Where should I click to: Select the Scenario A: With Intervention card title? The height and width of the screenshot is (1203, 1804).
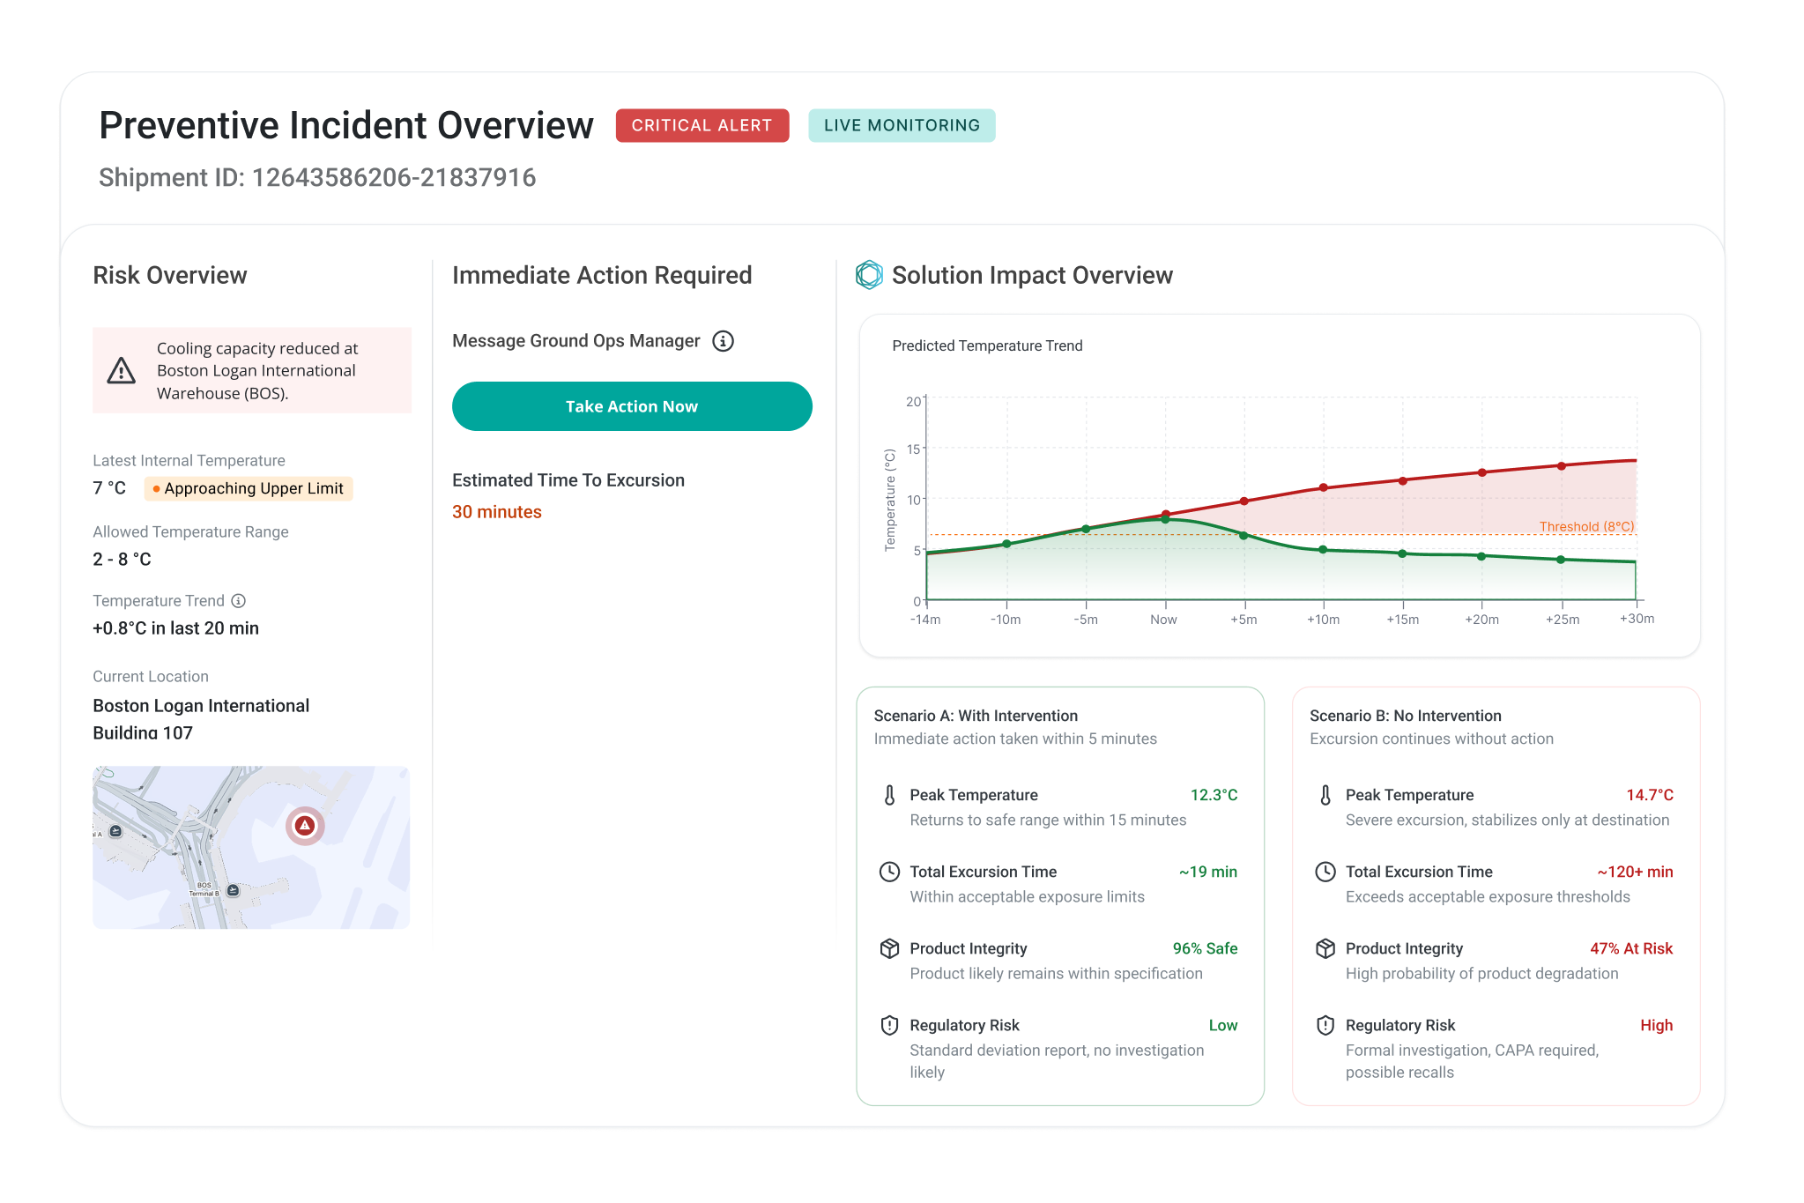click(x=976, y=716)
